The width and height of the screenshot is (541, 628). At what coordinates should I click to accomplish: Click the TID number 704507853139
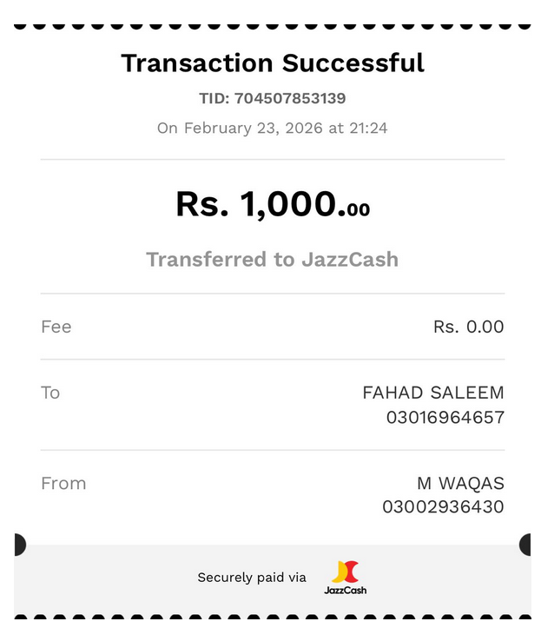click(290, 98)
